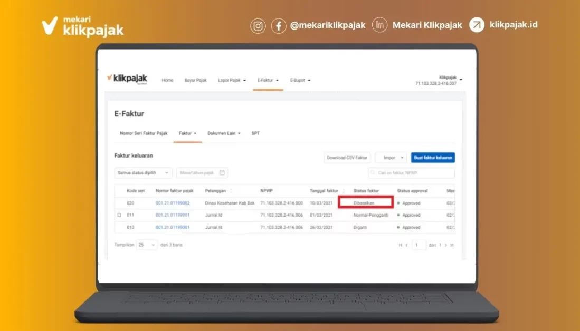Open faktur 001.21.01199002 link
Screen dimensions: 580x331
pos(173,203)
